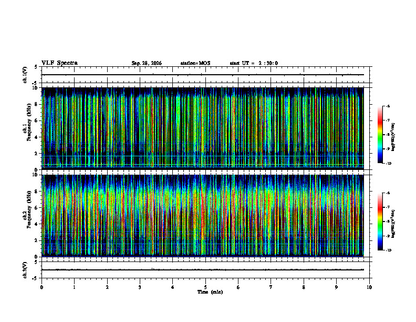Click the ch.1(V) waveform axis label
Screen dimensions: 416x322
coord(25,75)
